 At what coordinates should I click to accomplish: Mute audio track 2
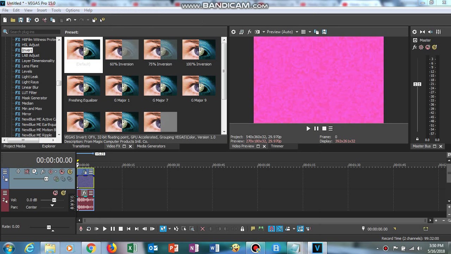point(55,193)
